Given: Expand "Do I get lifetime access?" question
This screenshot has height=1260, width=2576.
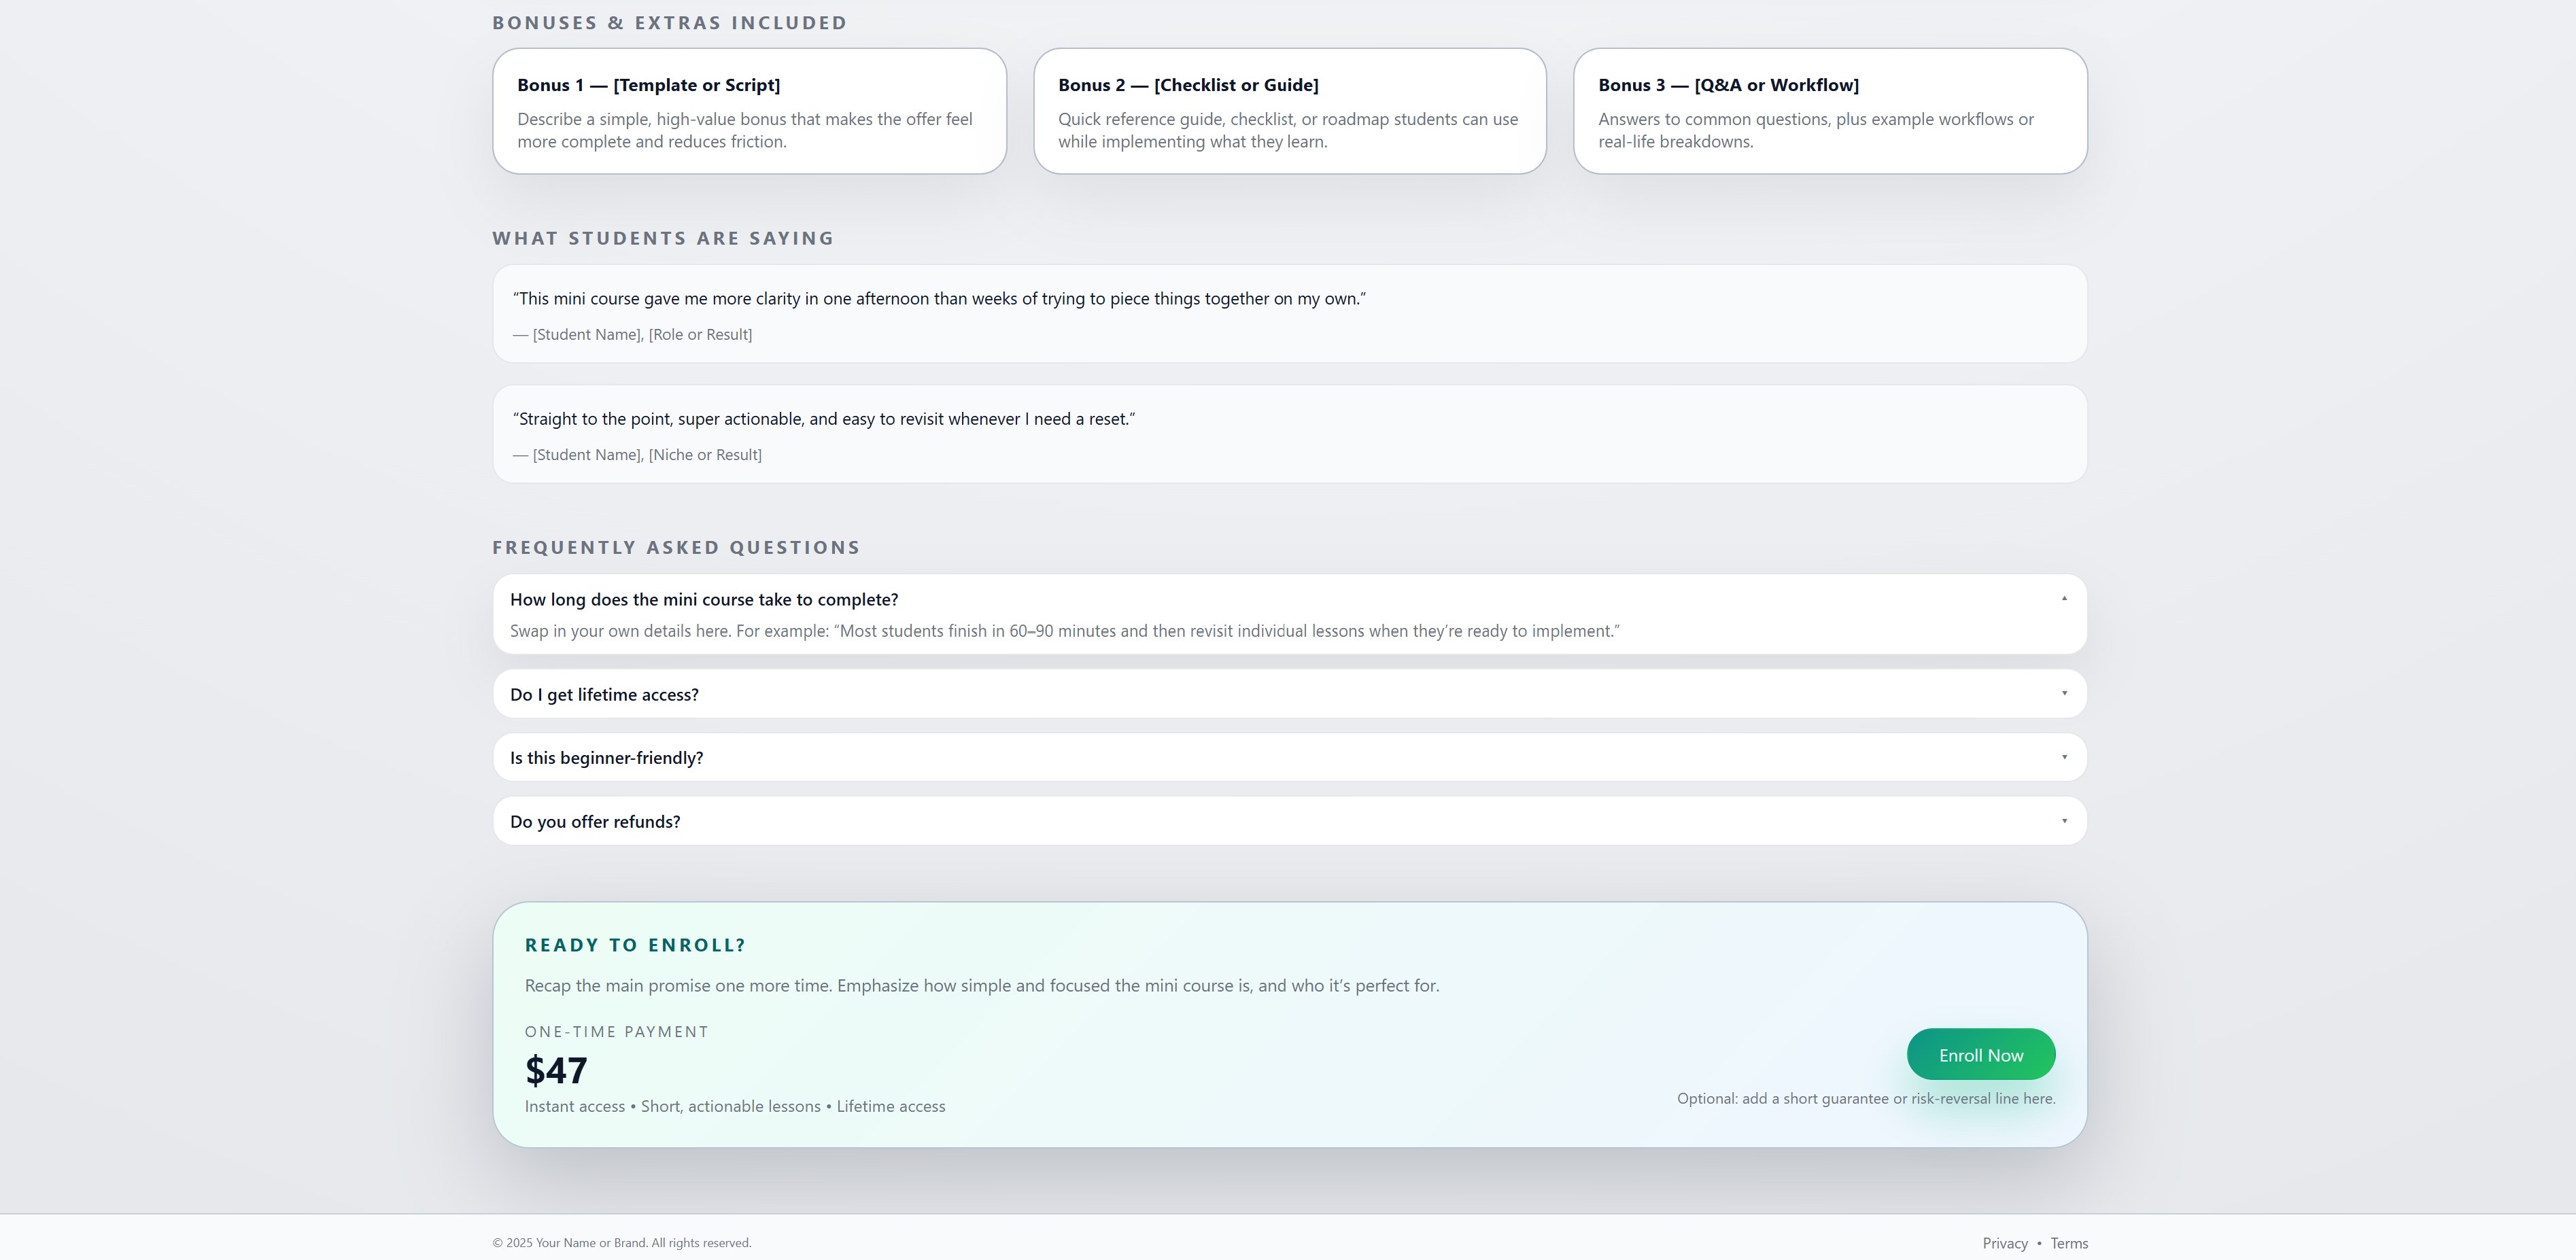Looking at the screenshot, I should click(604, 694).
